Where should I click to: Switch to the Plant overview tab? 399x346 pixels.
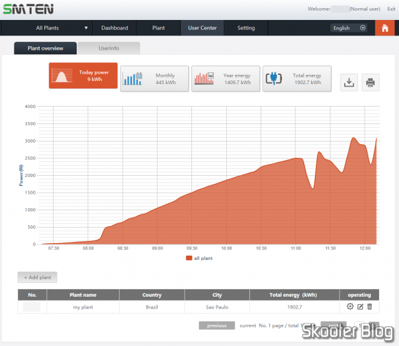pos(46,49)
